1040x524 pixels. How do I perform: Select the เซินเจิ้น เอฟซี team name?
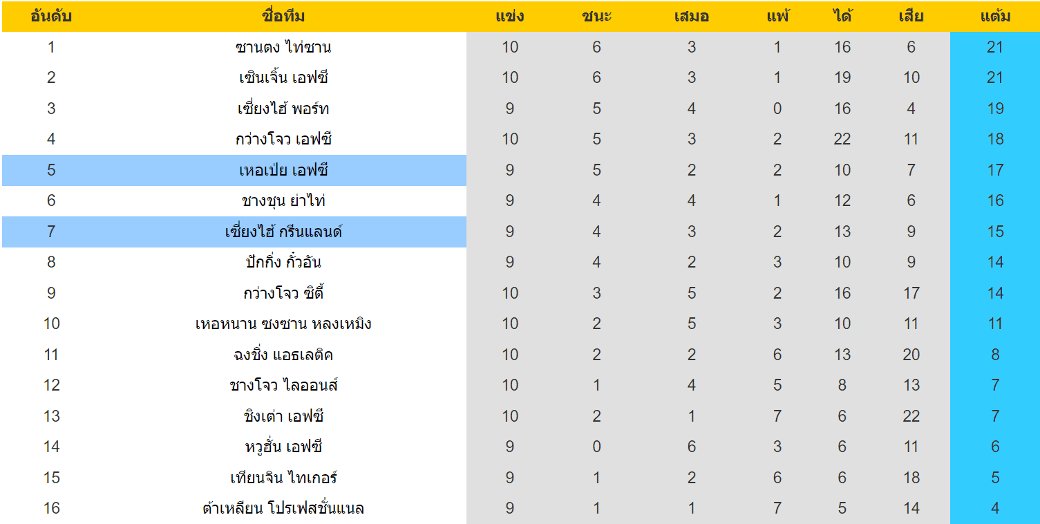coord(283,77)
